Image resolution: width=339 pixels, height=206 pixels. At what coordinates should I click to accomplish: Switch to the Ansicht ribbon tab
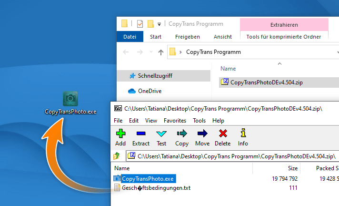(x=223, y=37)
